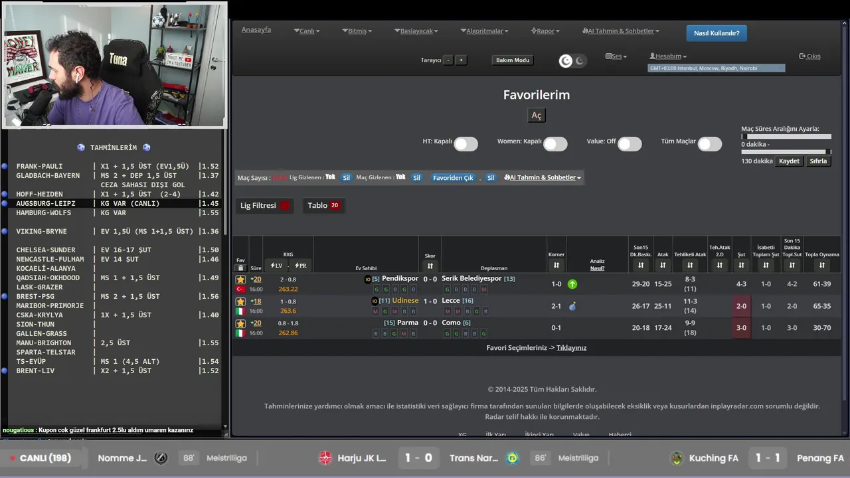Click the Tarayıcı minus zoom button

pos(448,60)
